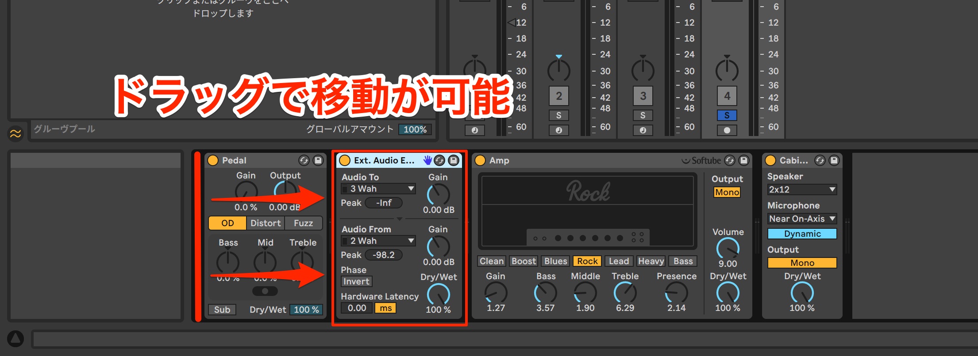
Task: Arm track 2 with its note button
Action: click(558, 130)
